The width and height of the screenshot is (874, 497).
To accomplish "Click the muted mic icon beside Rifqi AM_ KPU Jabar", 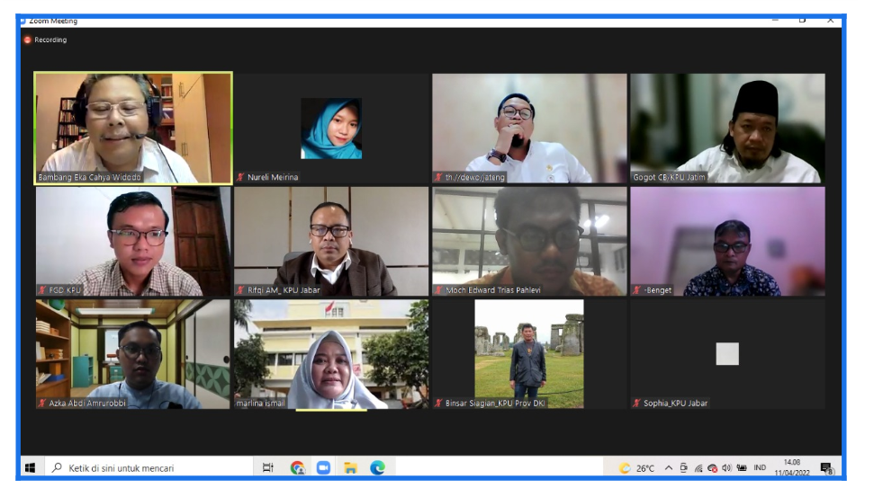I will coord(241,290).
